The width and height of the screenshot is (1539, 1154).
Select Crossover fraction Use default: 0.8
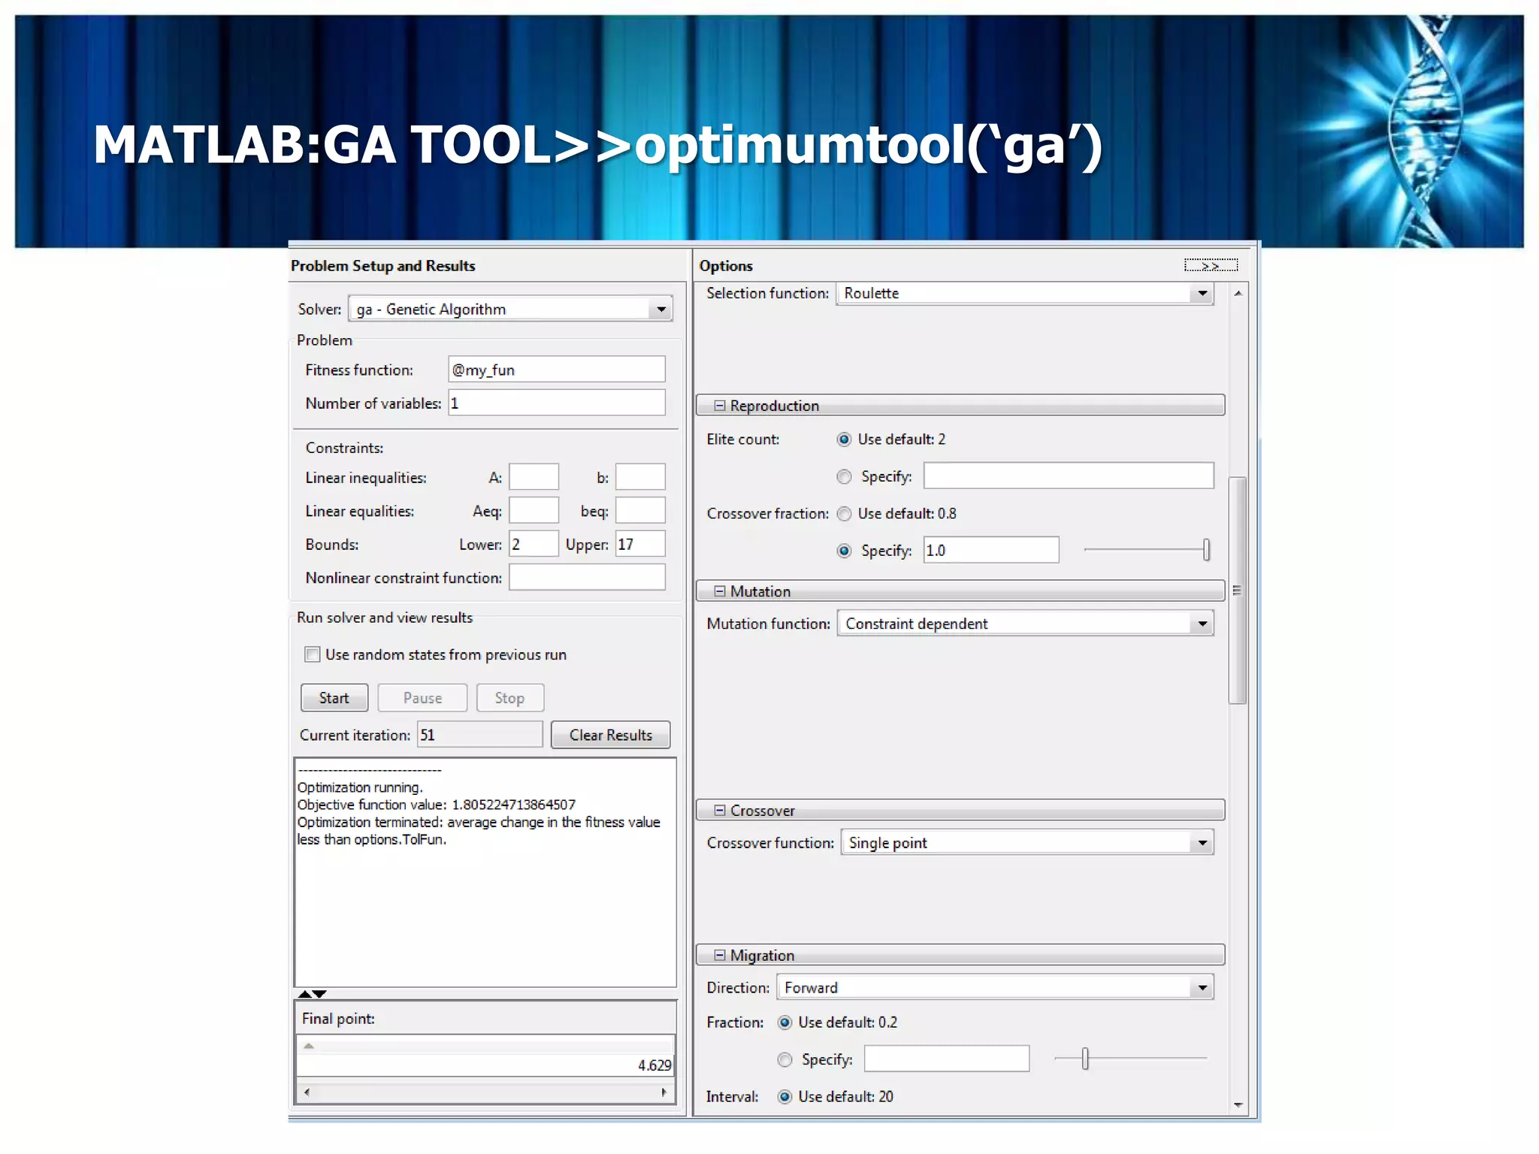(844, 514)
